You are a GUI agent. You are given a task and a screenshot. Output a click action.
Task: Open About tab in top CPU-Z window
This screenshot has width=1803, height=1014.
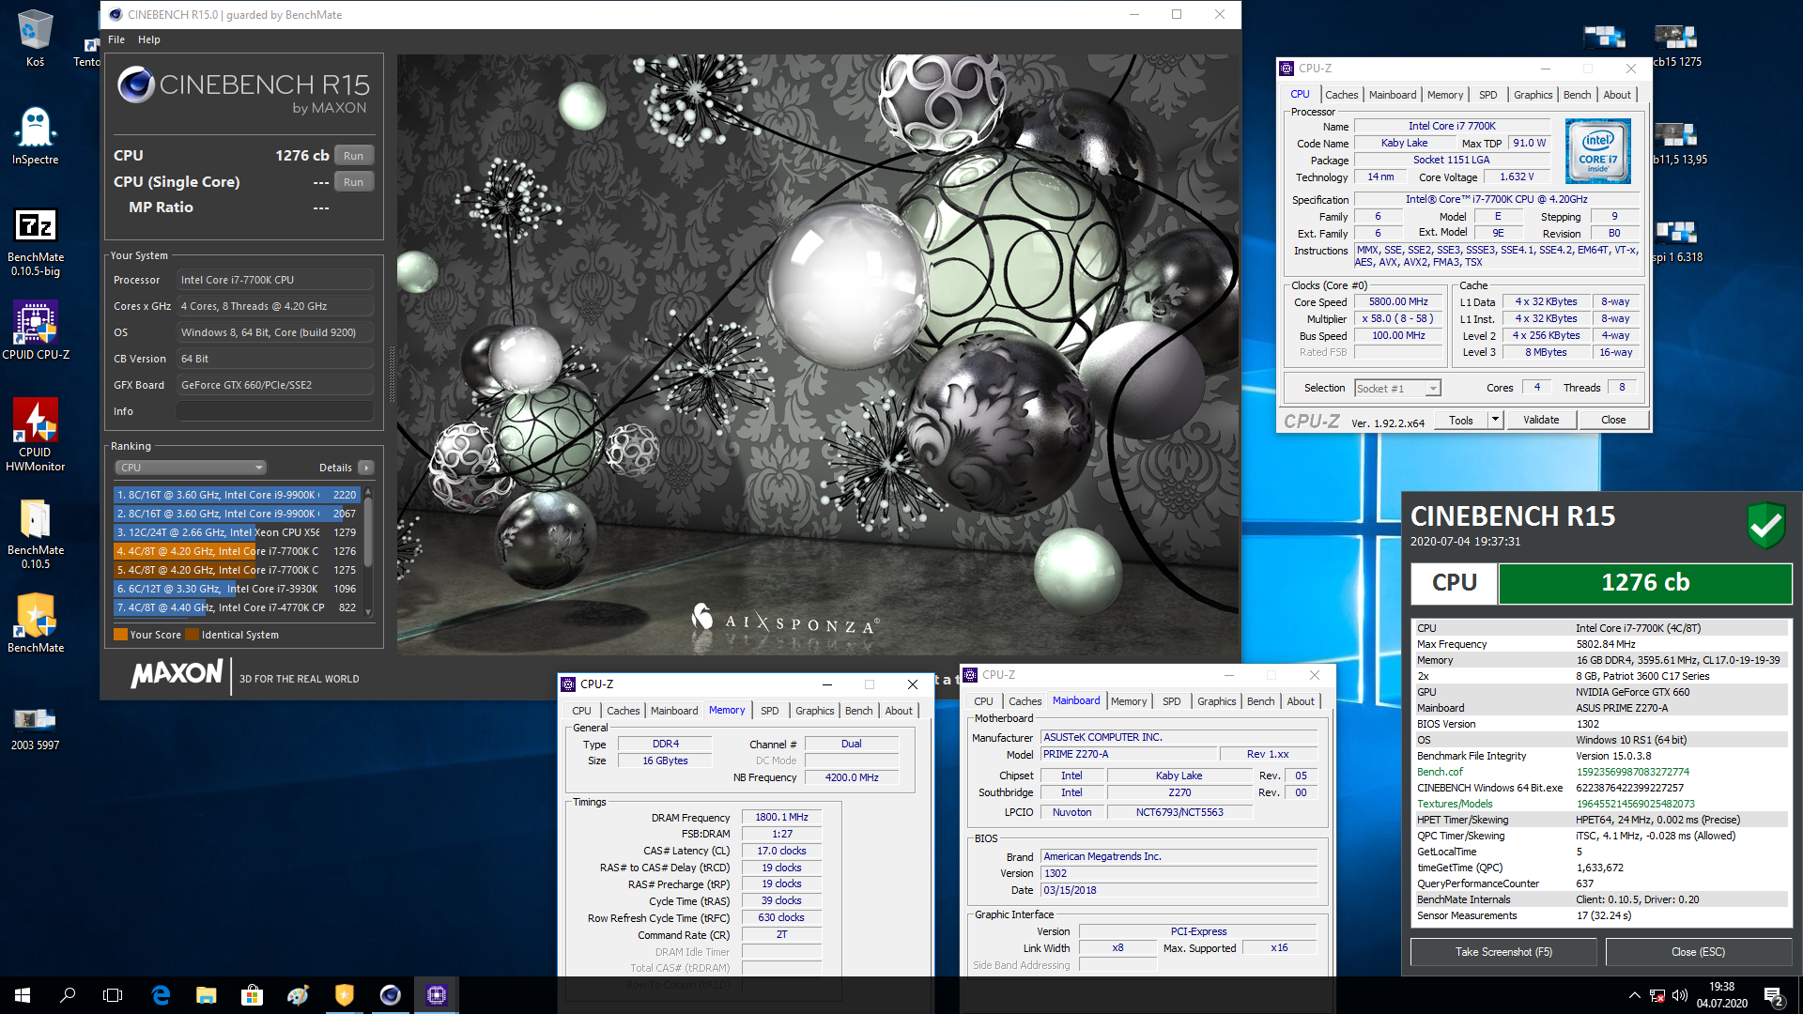pos(1616,95)
